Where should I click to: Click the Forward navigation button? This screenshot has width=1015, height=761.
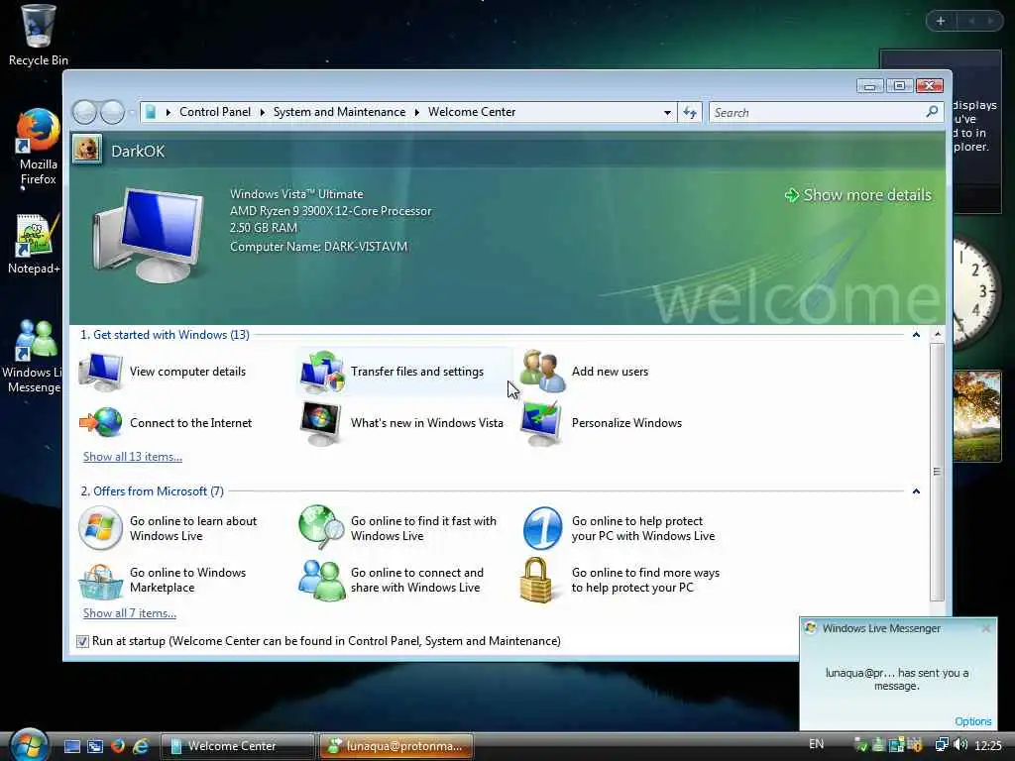(x=112, y=112)
